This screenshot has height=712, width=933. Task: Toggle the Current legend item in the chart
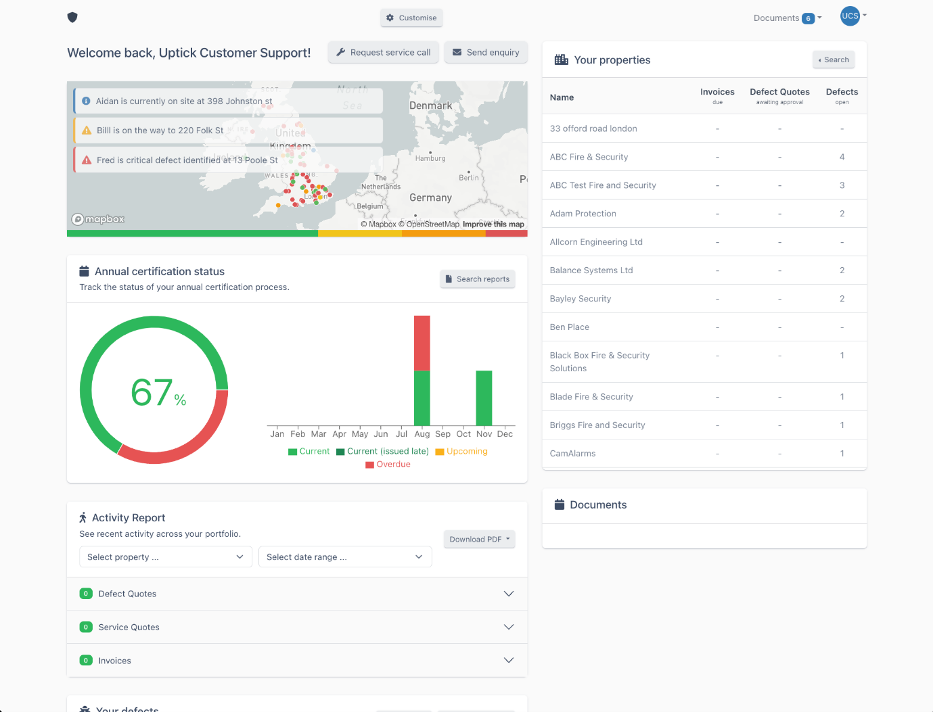309,452
